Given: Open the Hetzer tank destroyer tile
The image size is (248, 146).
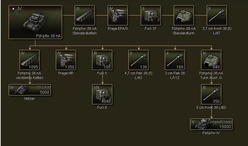Looking at the screenshot, I should (30, 90).
